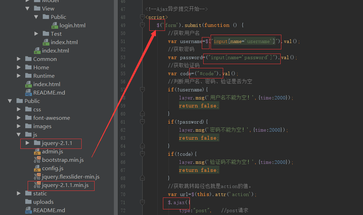Click the 'username' variable on line 51
The width and height of the screenshot is (363, 215).
(x=191, y=41)
